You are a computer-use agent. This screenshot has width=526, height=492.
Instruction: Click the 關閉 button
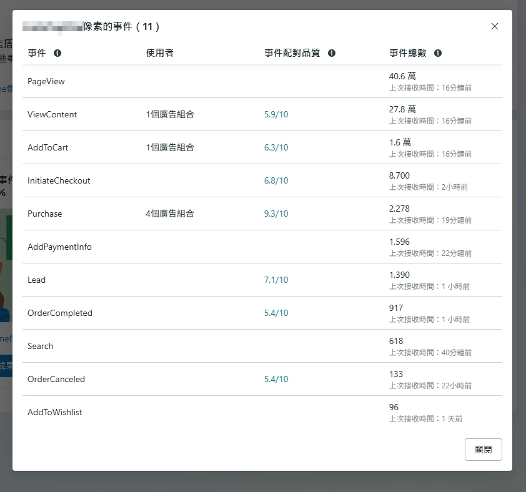tap(483, 450)
